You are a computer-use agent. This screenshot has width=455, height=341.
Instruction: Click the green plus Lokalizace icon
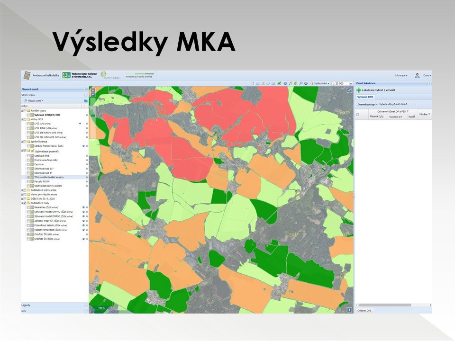358,90
